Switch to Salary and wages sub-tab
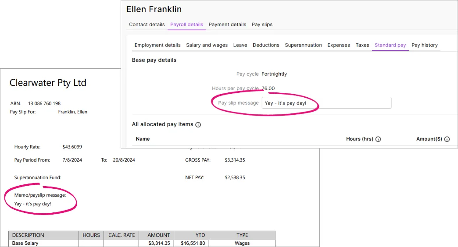Image resolution: width=458 pixels, height=247 pixels. tap(207, 45)
